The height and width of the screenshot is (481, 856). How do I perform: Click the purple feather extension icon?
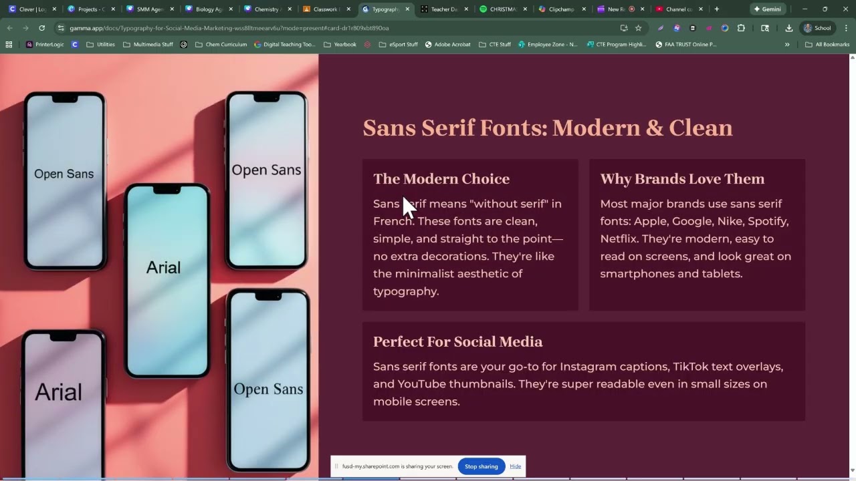click(661, 28)
